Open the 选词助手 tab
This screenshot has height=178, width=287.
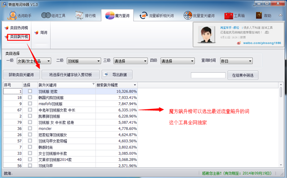click(19, 16)
